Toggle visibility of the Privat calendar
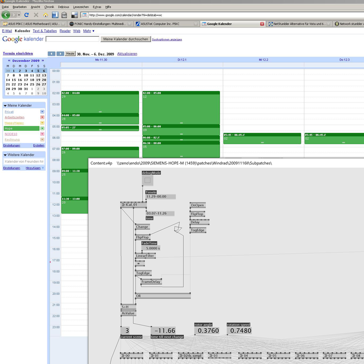364x364 pixels. click(x=9, y=112)
